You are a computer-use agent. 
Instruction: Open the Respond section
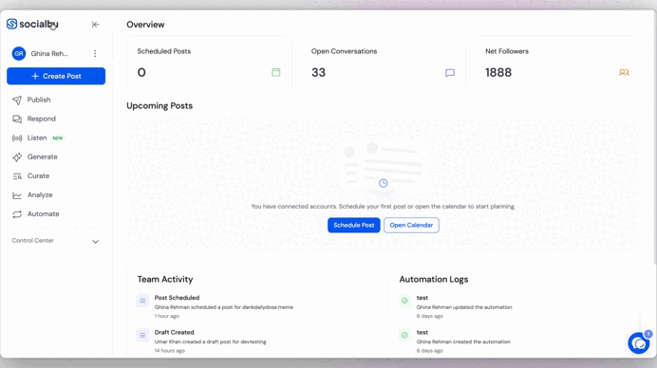click(x=42, y=119)
